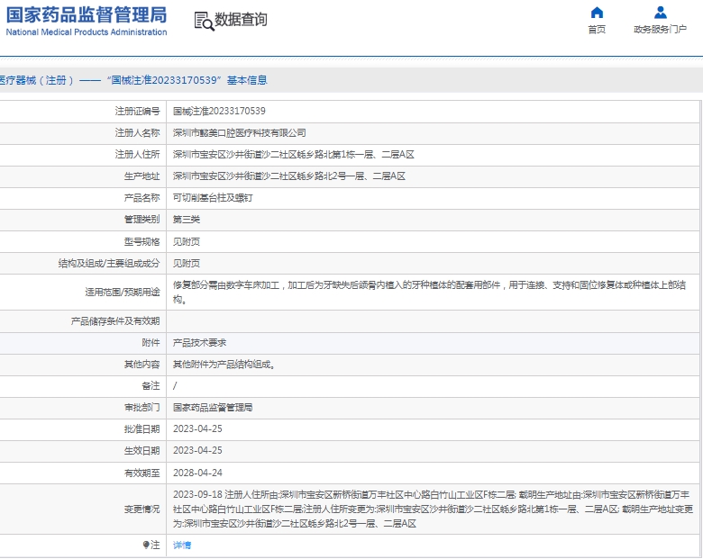The width and height of the screenshot is (703, 559).
Task: Click the 有效期至 field label
Action: (x=142, y=473)
